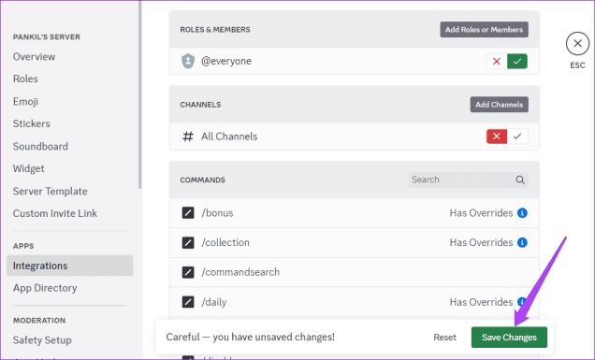
Task: Click the @everyone role shield icon
Action: tap(188, 61)
